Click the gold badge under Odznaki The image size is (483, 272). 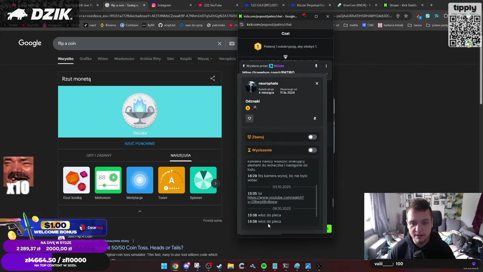[x=248, y=108]
